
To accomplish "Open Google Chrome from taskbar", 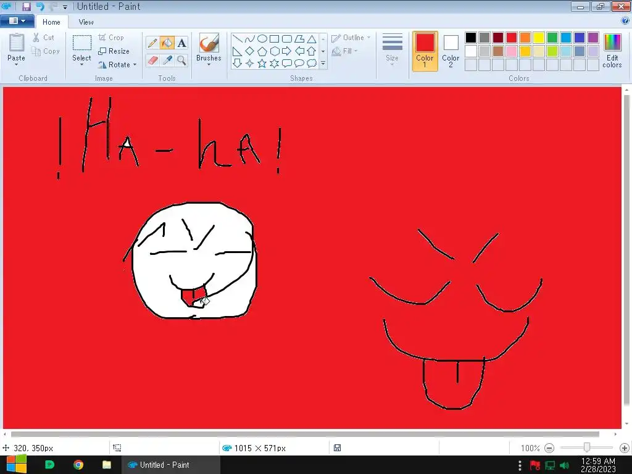I will click(78, 465).
